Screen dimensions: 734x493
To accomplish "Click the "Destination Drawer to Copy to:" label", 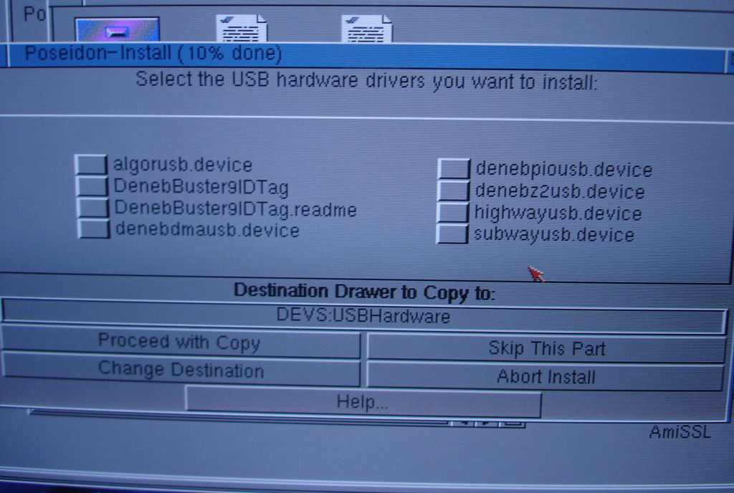I will pos(364,292).
